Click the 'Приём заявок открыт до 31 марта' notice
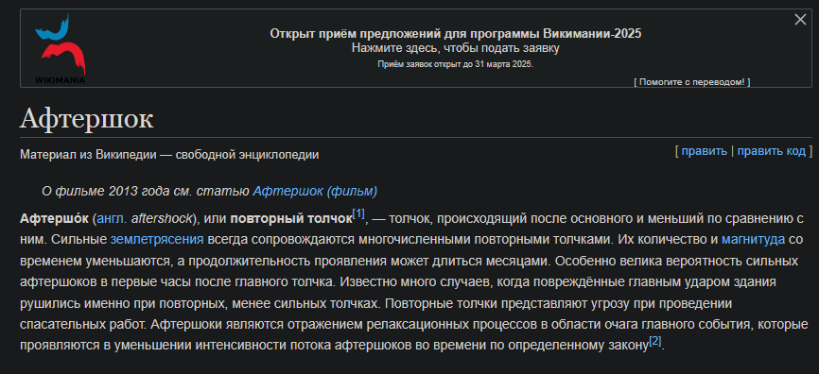819x374 pixels. click(x=456, y=64)
